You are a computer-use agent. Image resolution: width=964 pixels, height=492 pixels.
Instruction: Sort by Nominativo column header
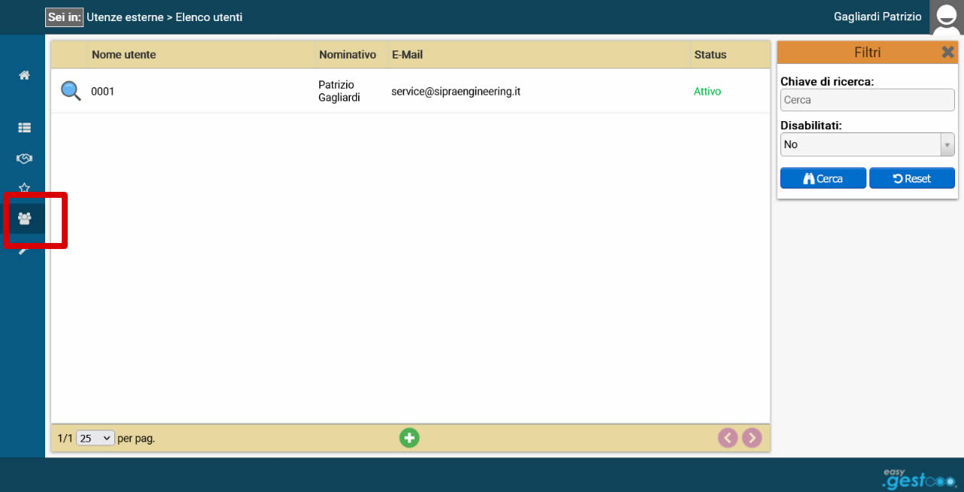click(x=347, y=54)
